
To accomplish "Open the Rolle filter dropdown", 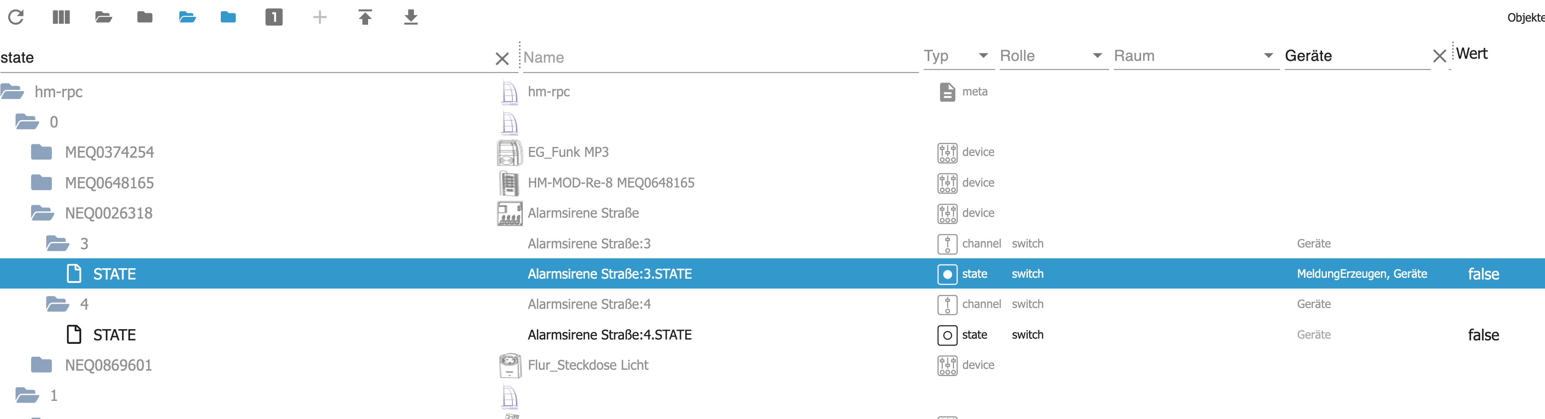I will pos(1097,56).
